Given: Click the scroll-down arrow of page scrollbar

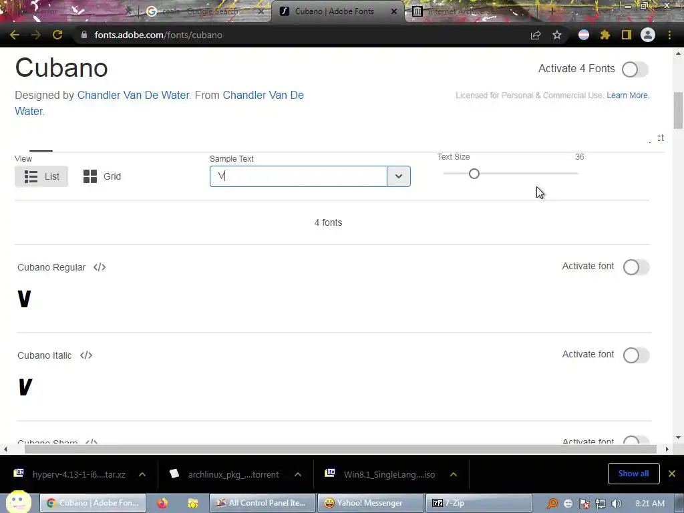Looking at the screenshot, I should pyautogui.click(x=678, y=438).
